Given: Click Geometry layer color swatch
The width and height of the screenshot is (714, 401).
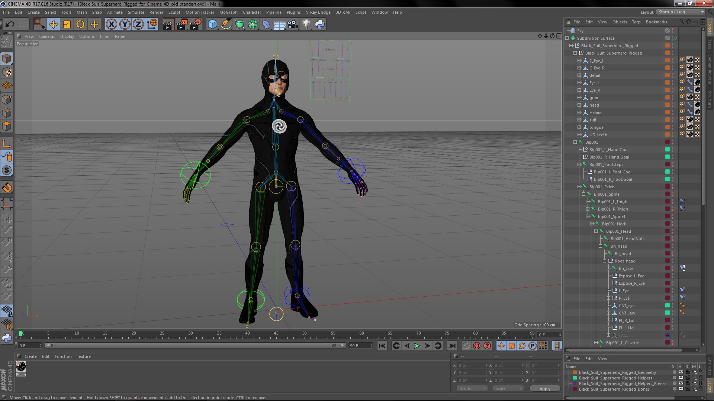Looking at the screenshot, I should pyautogui.click(x=575, y=372).
